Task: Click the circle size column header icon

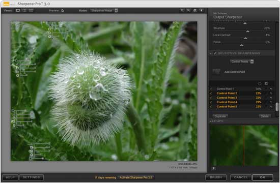Action: (260, 84)
